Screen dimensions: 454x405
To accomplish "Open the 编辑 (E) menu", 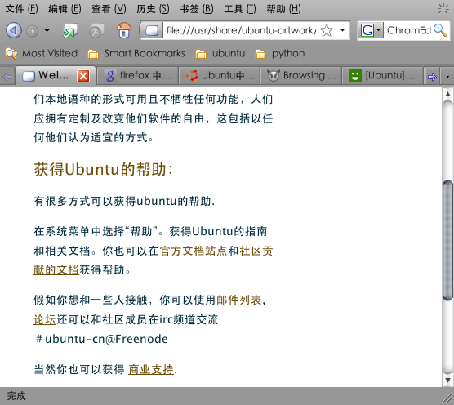I will 65,9.
